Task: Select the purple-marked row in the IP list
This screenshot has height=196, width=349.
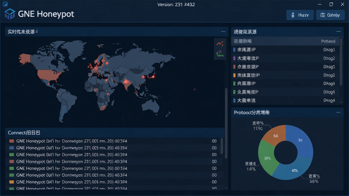Action: click(x=285, y=58)
